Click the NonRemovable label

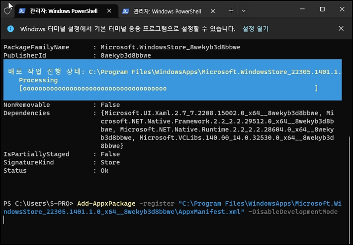[26, 105]
